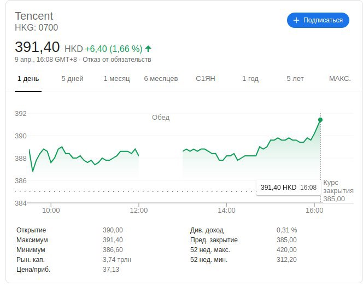Open the Отказ от обязательств link

coord(117,60)
